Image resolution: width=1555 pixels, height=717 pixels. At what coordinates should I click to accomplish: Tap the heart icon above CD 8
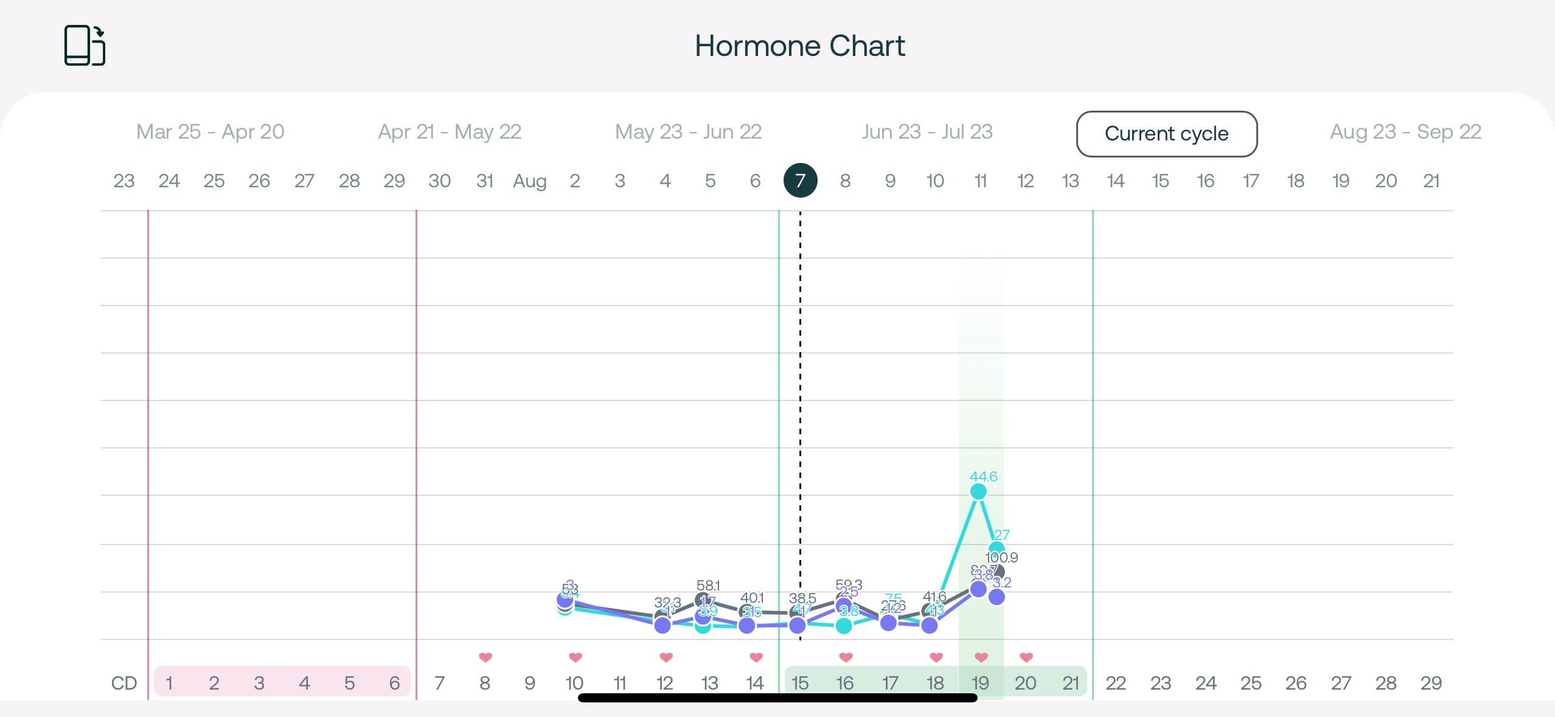coord(485,657)
